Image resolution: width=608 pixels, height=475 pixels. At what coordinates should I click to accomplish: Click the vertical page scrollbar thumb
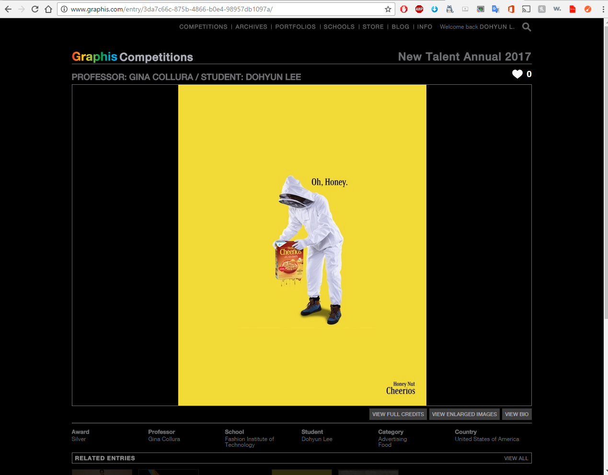pyautogui.click(x=606, y=172)
